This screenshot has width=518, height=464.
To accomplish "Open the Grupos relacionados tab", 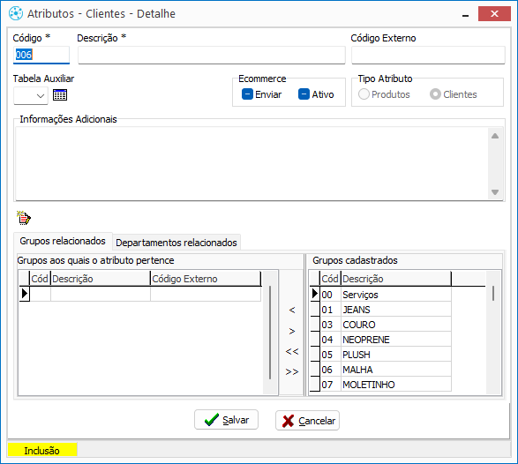I will (63, 241).
